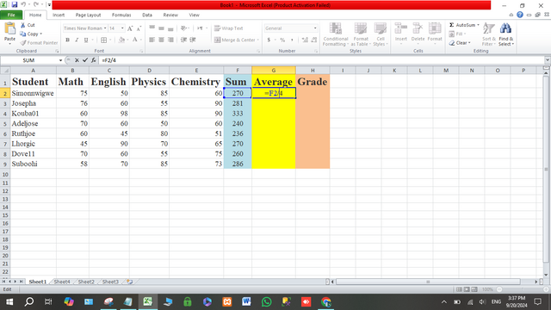
Task: Click the Decrease Indent icon
Action: (x=183, y=40)
